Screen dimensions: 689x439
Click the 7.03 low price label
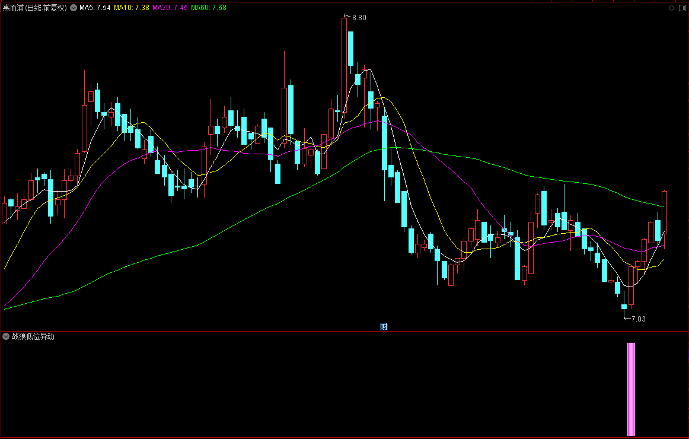(639, 319)
